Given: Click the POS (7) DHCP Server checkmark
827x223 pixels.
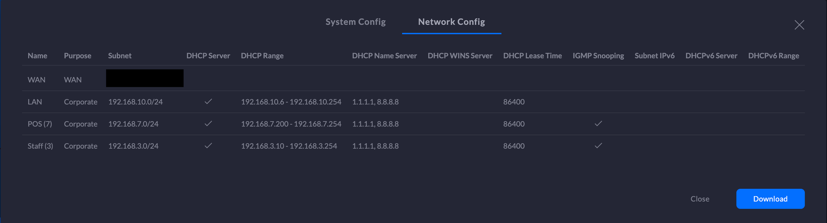Looking at the screenshot, I should [x=208, y=124].
